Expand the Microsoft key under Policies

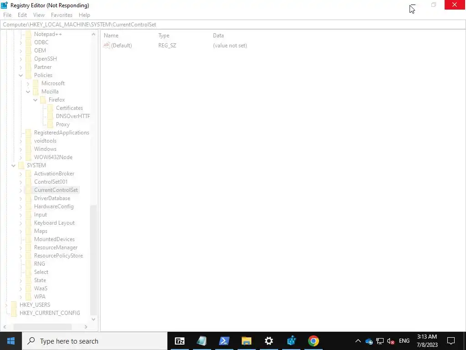[x=28, y=84]
